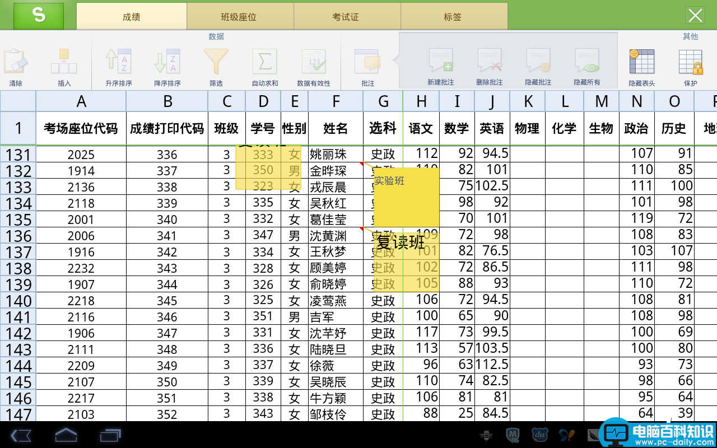Click the 历史 header cell
The width and height of the screenshot is (717, 448).
click(x=674, y=128)
